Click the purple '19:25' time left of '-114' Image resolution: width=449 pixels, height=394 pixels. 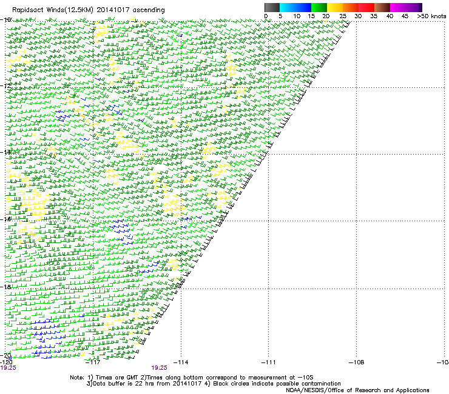[159, 368]
